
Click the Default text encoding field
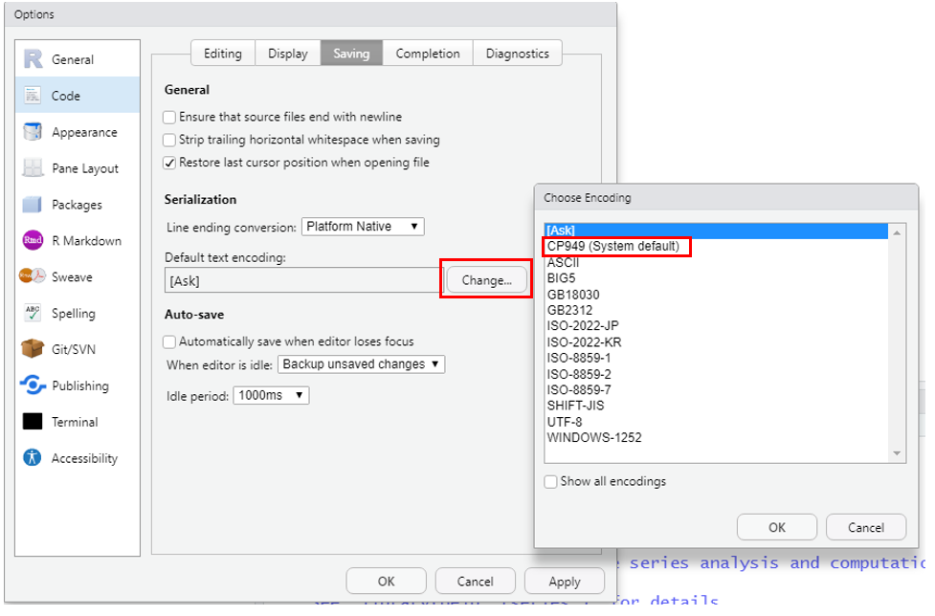pos(302,280)
